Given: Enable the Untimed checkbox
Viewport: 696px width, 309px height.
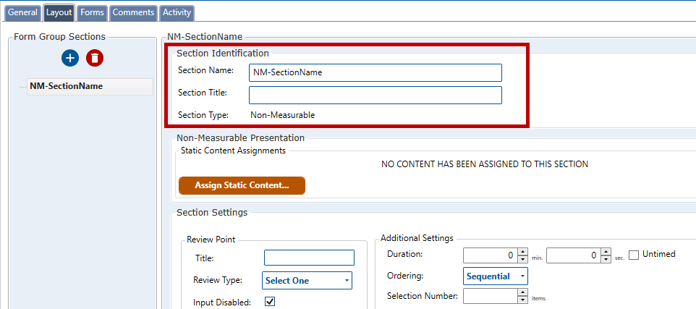Looking at the screenshot, I should point(634,255).
